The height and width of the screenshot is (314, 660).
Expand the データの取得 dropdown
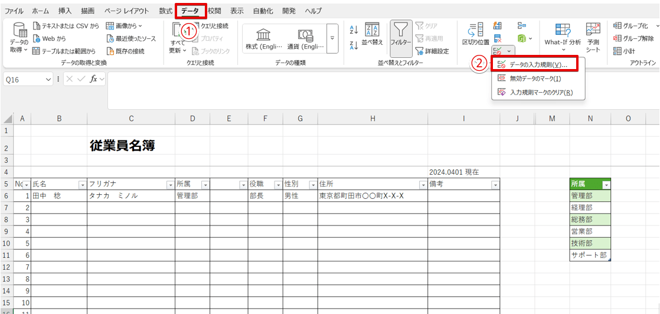coord(19,38)
